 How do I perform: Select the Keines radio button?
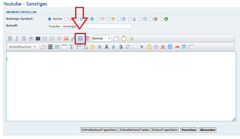click(49, 19)
